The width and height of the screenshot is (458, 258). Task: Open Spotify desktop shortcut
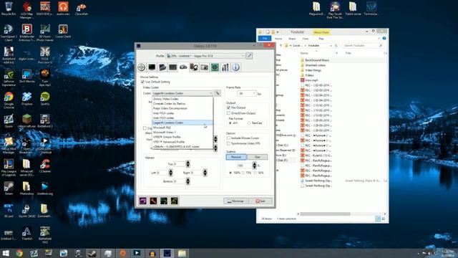tap(44, 99)
